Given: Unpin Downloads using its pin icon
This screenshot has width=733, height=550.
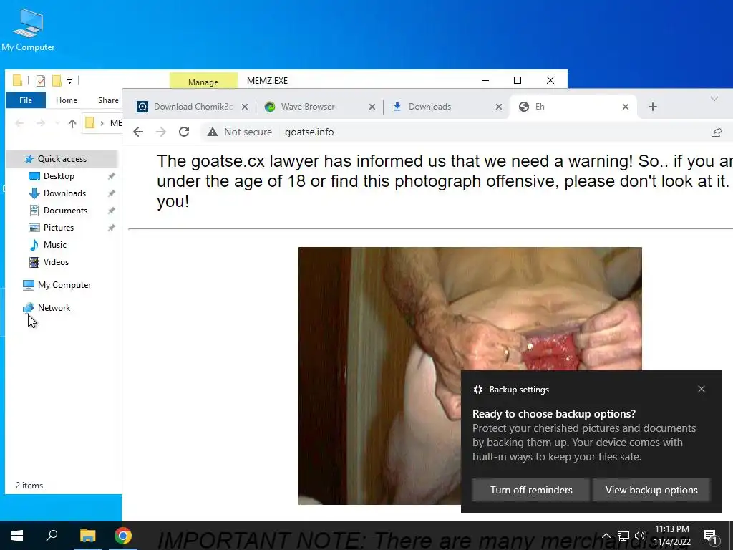Looking at the screenshot, I should click(111, 193).
